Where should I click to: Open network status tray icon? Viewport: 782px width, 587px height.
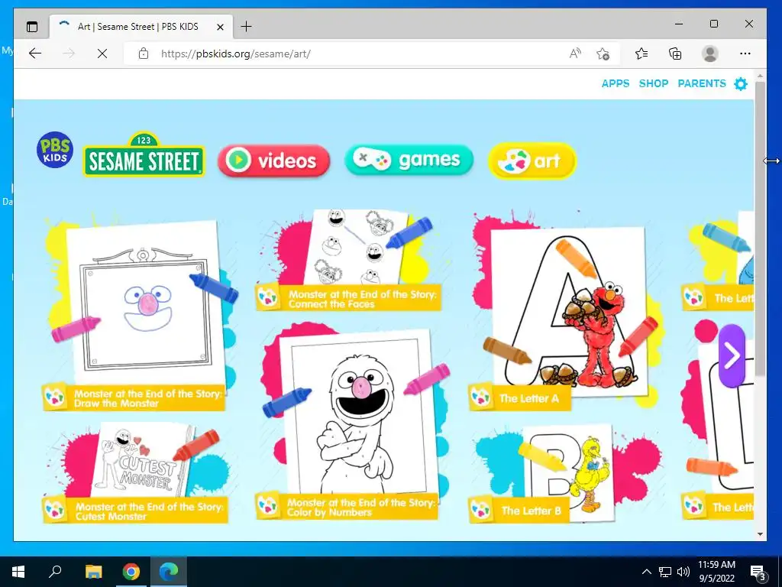[x=665, y=572]
